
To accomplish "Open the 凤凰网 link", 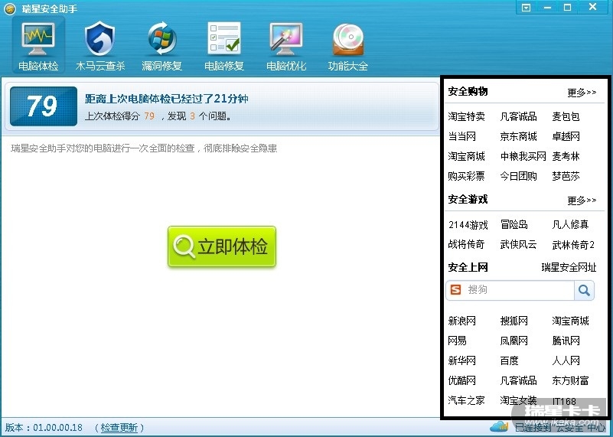I will point(514,341).
